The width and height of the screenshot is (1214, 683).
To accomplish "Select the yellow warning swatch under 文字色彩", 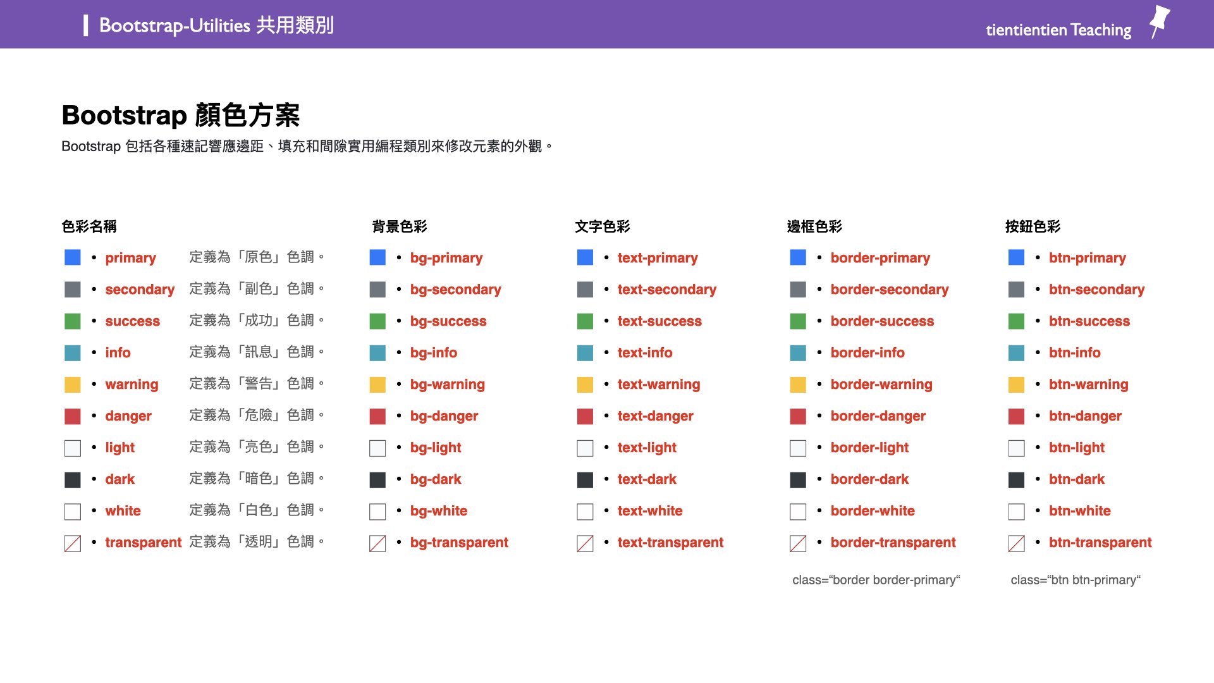I will 584,384.
